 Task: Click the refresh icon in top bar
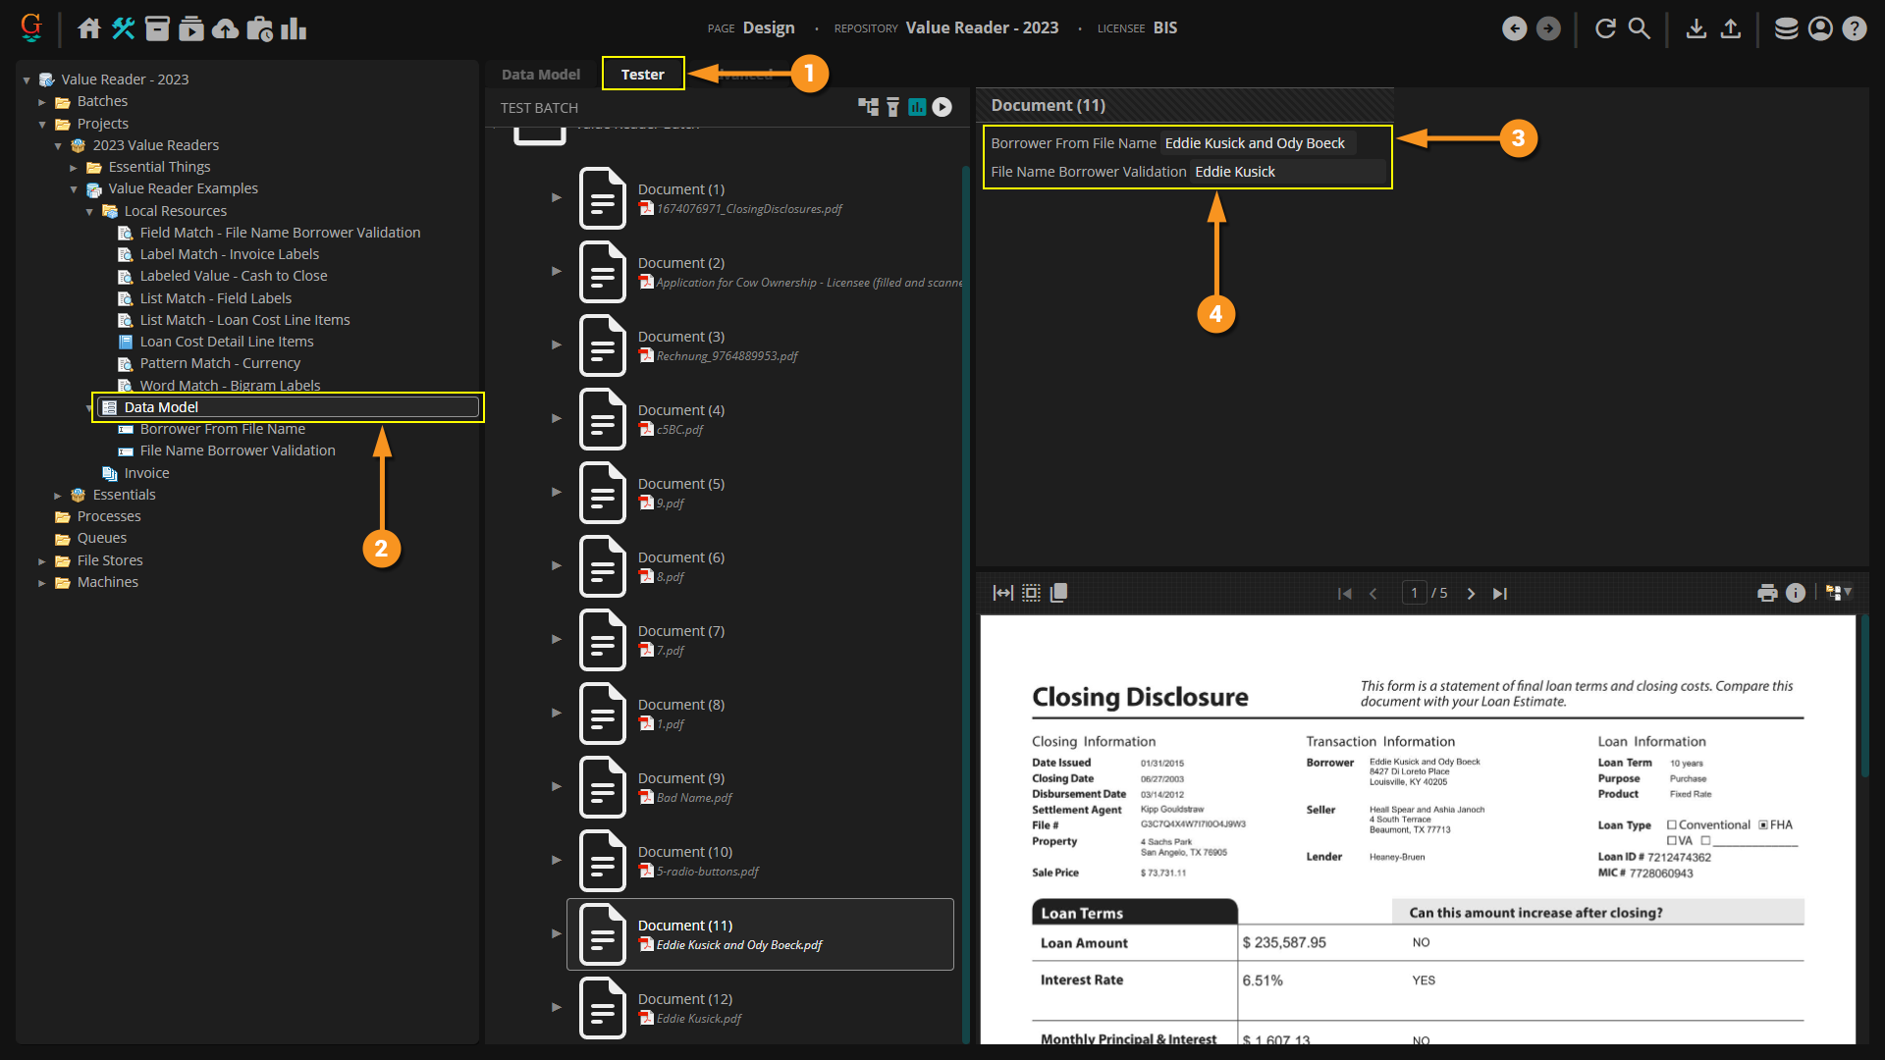tap(1605, 28)
